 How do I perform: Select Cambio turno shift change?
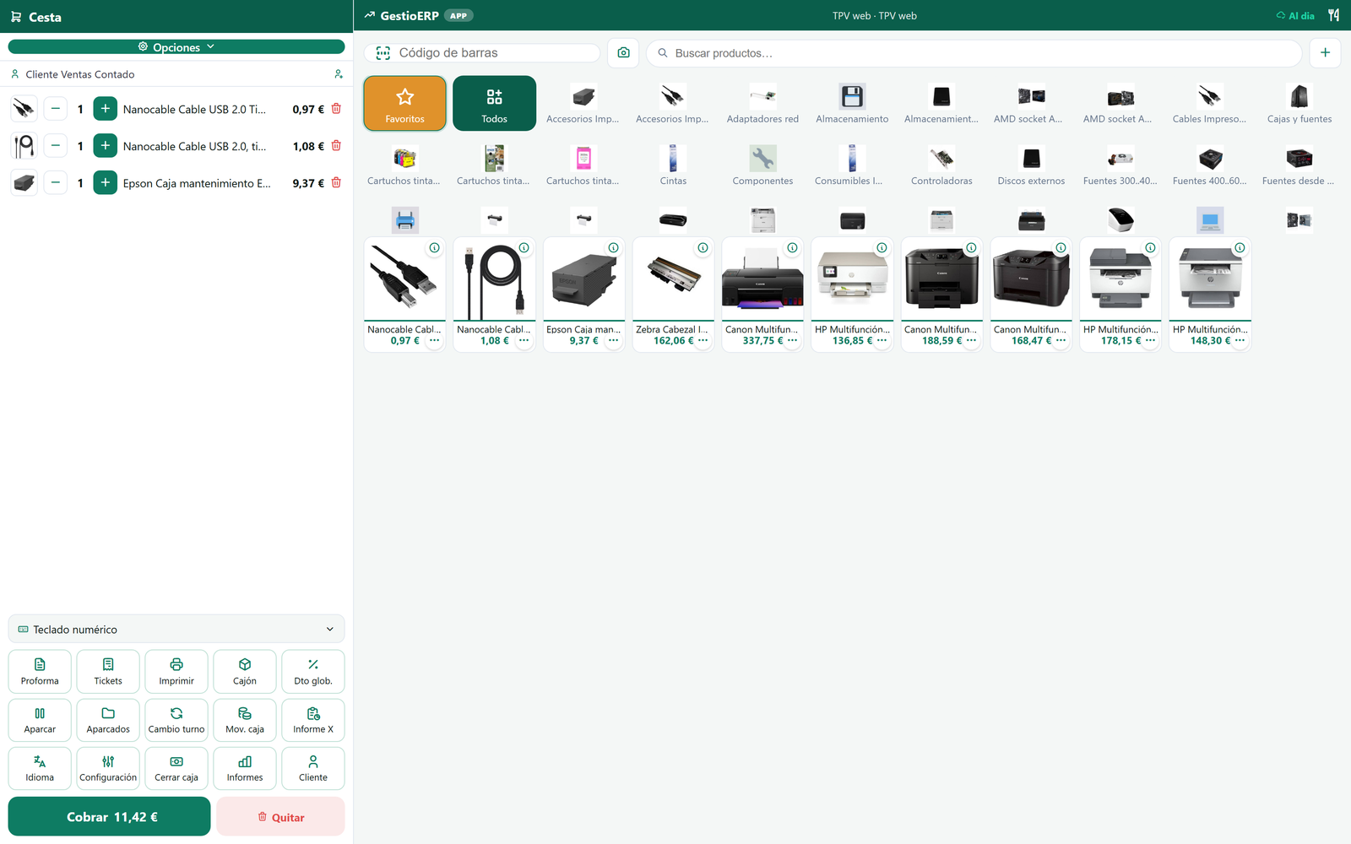click(176, 720)
